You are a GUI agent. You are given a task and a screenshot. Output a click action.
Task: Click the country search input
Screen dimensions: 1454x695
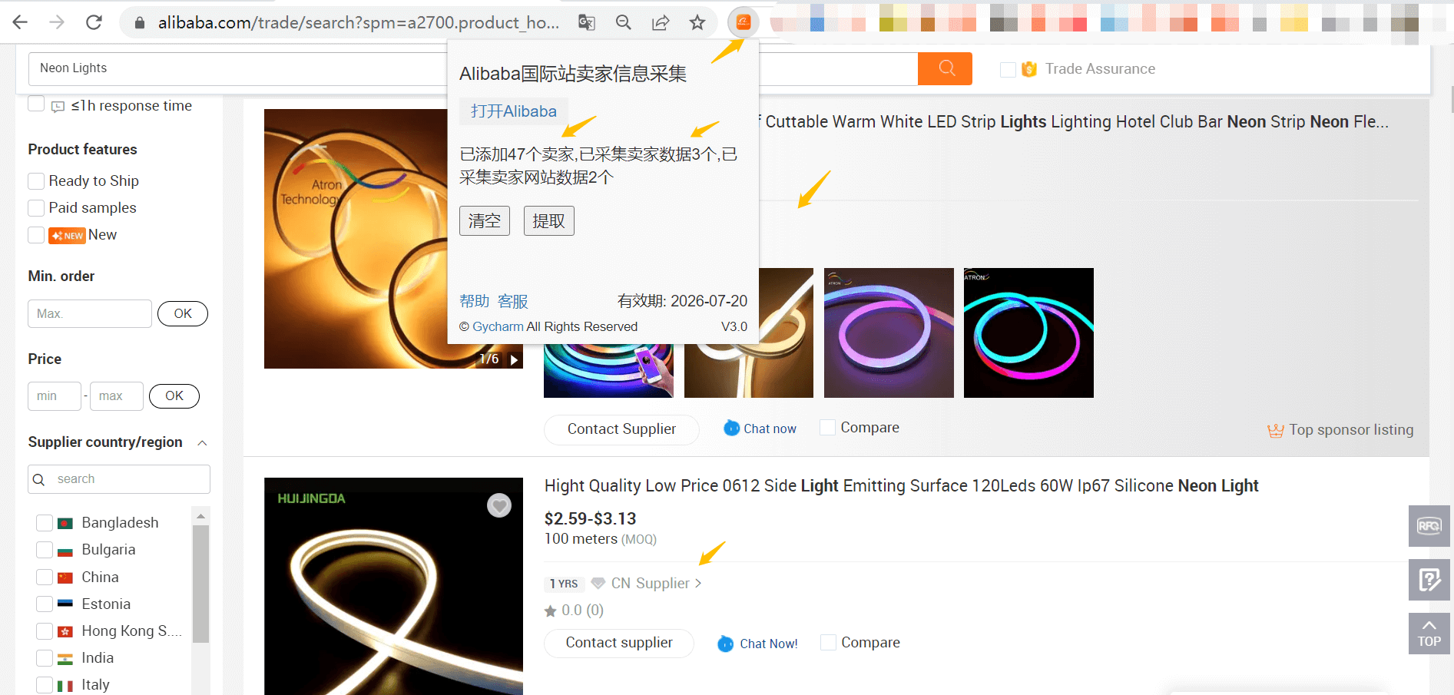119,479
